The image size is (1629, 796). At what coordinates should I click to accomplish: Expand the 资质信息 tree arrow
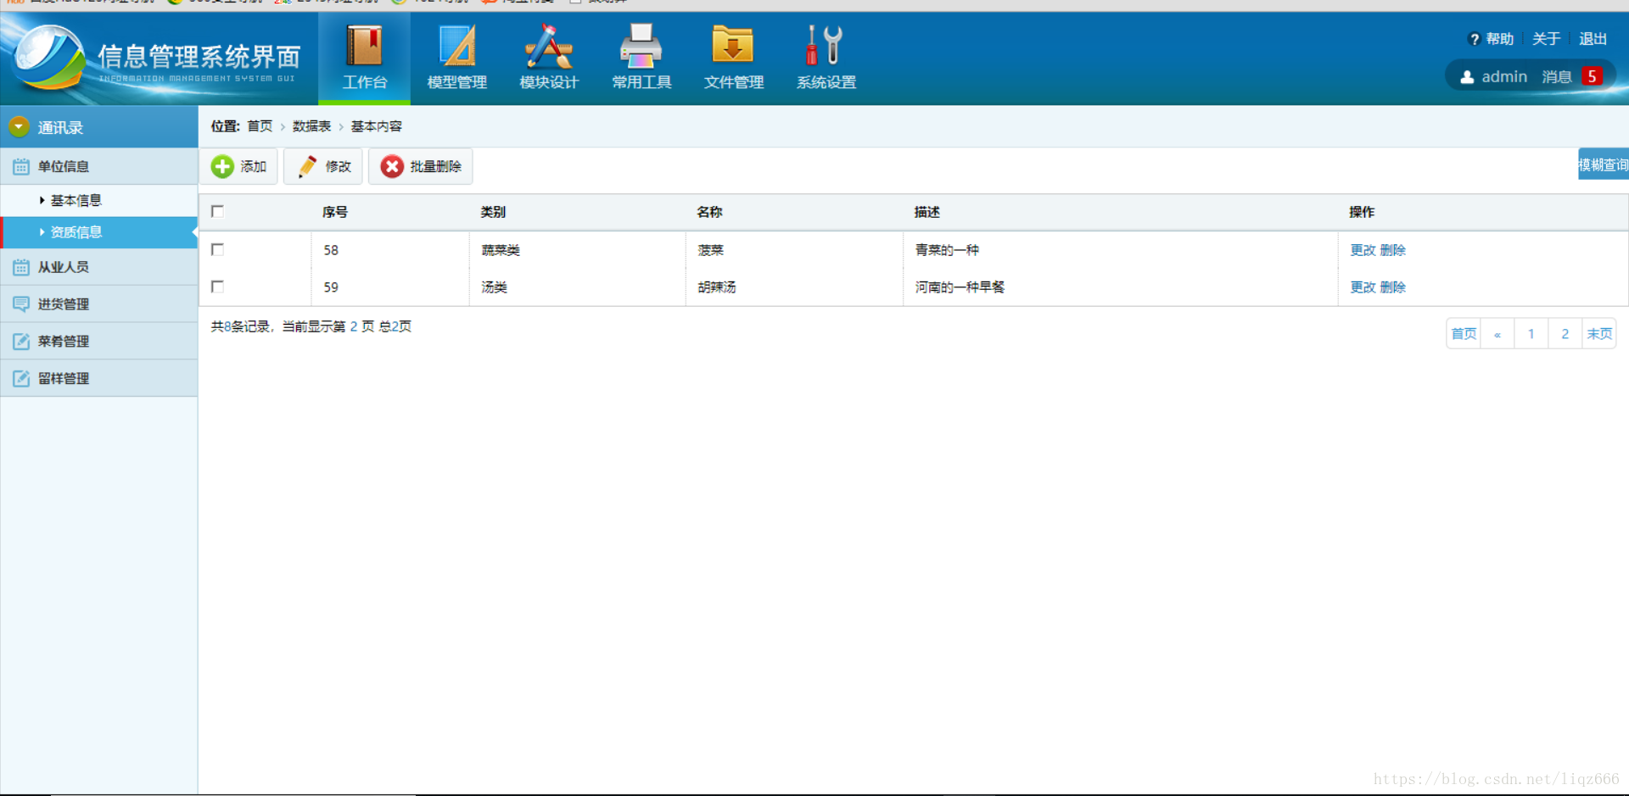42,231
